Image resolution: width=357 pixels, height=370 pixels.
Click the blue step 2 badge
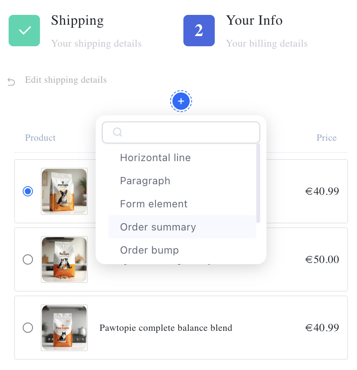tap(199, 31)
